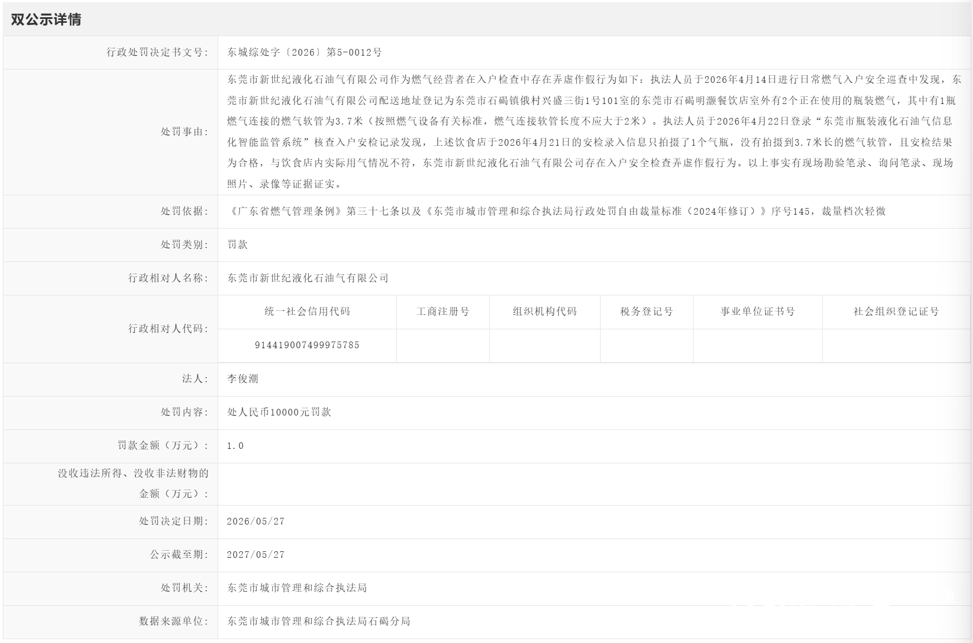Click the 处罚依据 label
Screen dimensions: 973x643
[185, 211]
